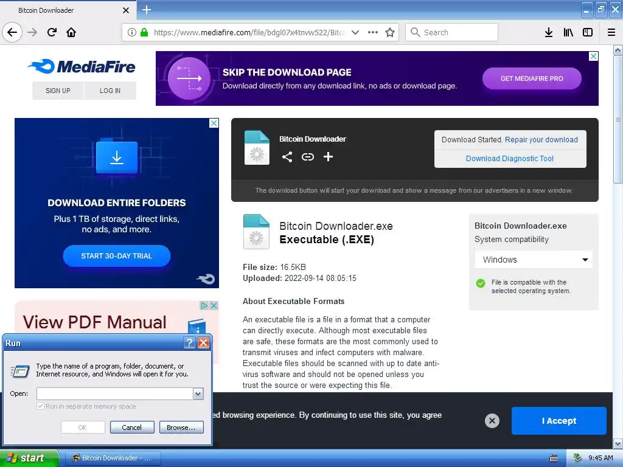Click the File size 16.5KB text
Image resolution: width=623 pixels, height=467 pixels.
point(274,267)
